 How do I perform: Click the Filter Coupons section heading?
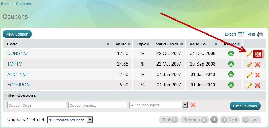(x=21, y=95)
